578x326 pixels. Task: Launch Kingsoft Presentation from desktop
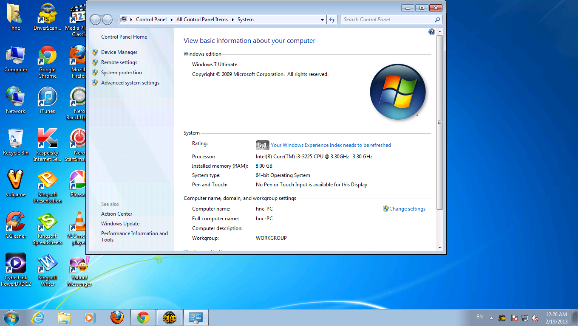(x=47, y=187)
